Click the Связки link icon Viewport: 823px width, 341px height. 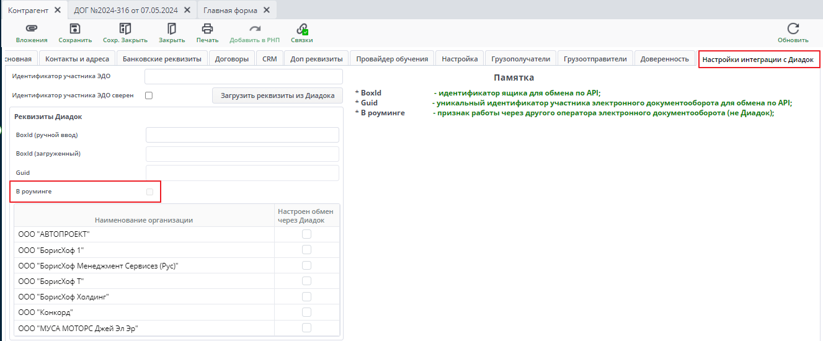pos(302,29)
